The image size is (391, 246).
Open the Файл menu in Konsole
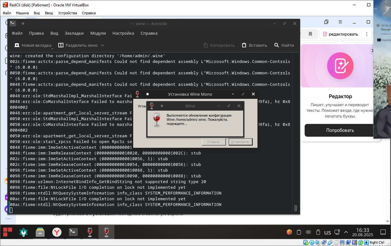[17, 33]
